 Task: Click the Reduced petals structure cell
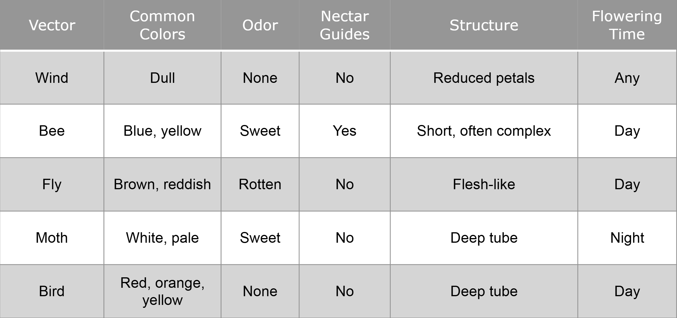[484, 78]
